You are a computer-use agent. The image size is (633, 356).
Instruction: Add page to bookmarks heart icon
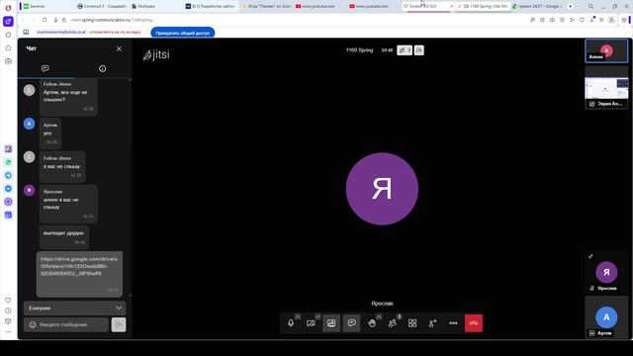point(582,20)
